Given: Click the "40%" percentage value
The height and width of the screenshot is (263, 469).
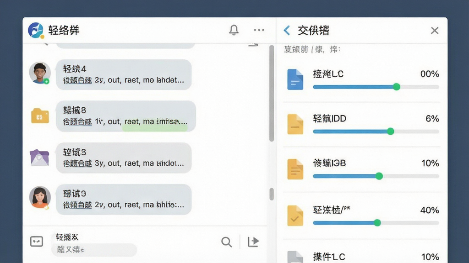Looking at the screenshot, I should (x=430, y=210).
